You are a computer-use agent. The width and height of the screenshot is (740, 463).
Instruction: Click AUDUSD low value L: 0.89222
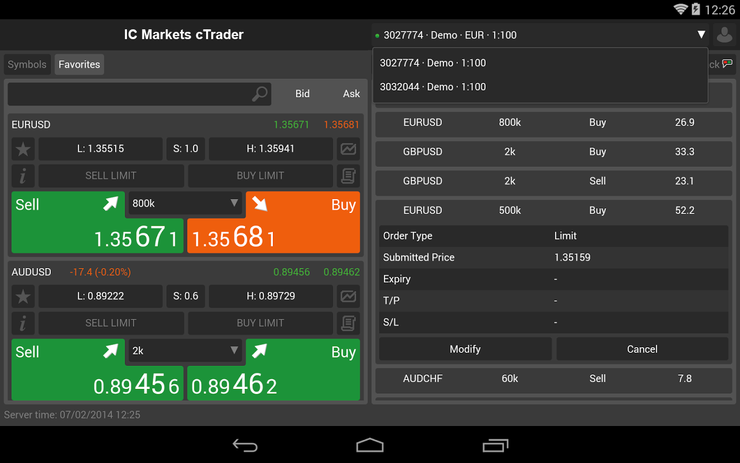pyautogui.click(x=101, y=296)
